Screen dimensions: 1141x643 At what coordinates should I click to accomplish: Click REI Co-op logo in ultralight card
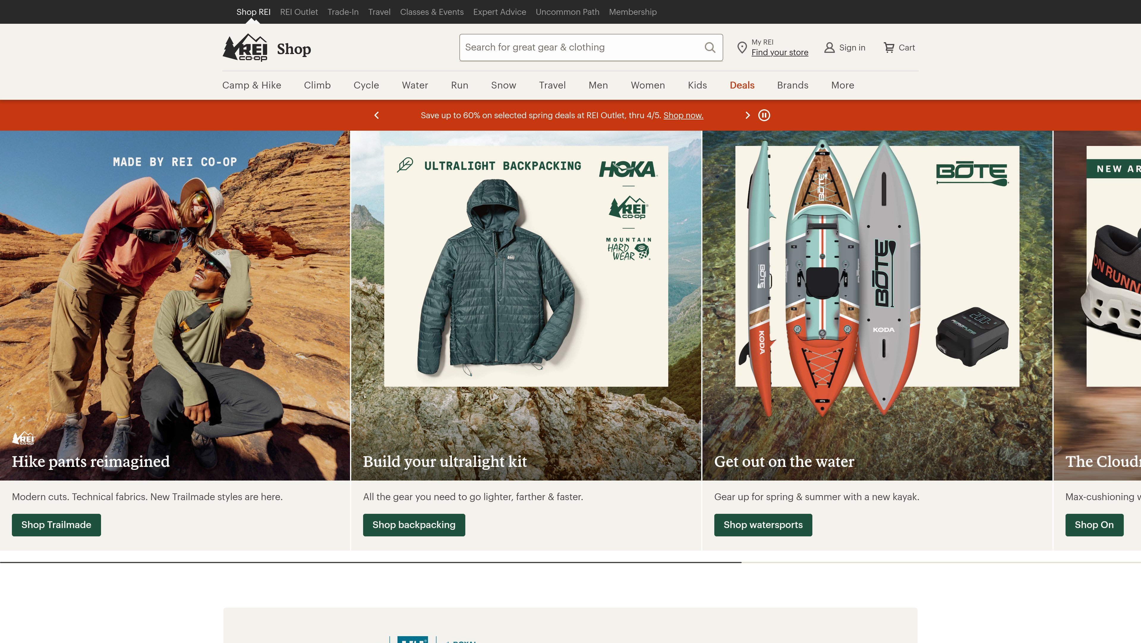(x=628, y=207)
